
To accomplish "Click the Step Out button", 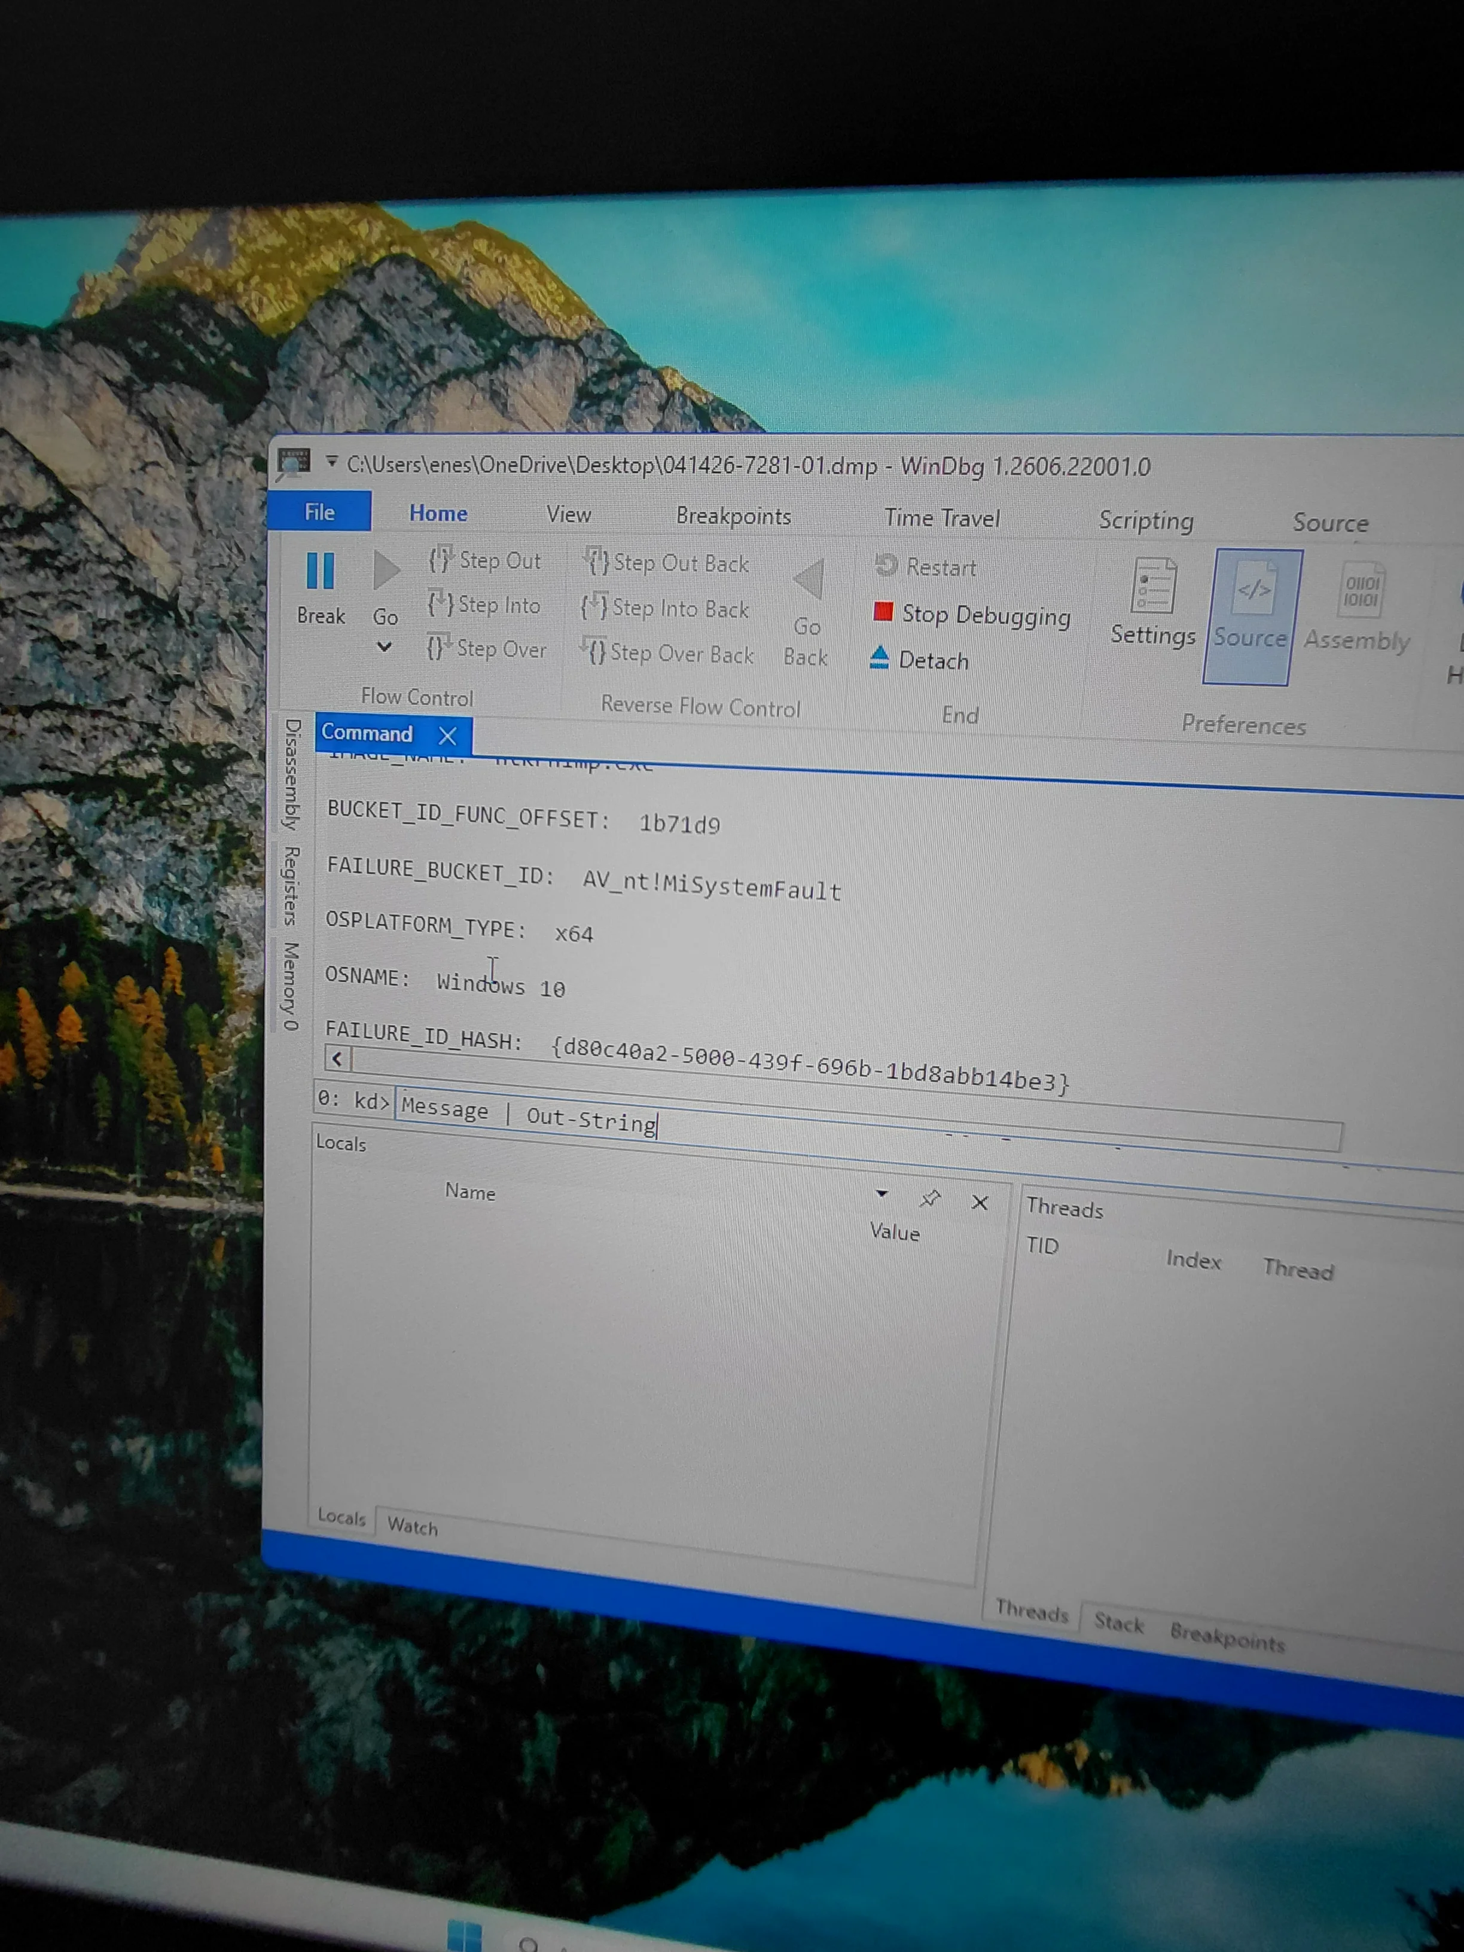I will tap(484, 560).
